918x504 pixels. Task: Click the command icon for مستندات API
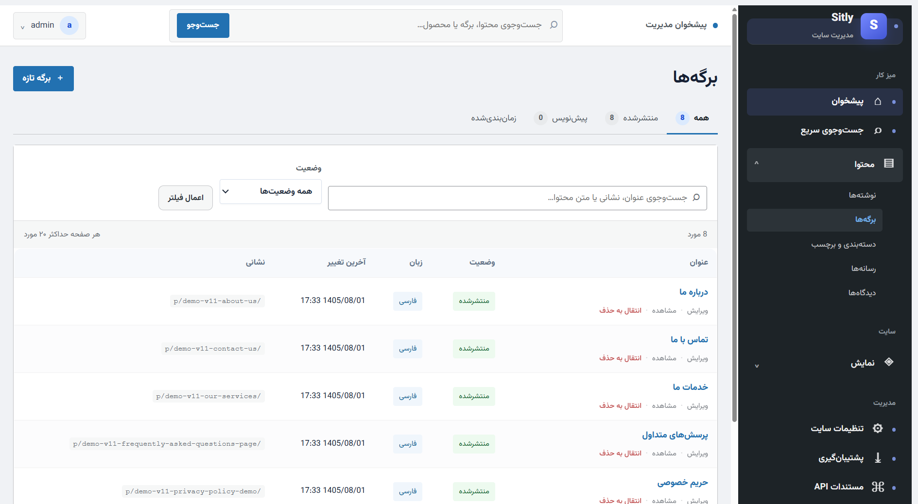(878, 487)
